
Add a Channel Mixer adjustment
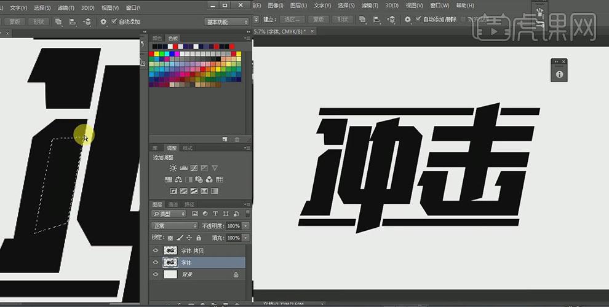point(209,179)
